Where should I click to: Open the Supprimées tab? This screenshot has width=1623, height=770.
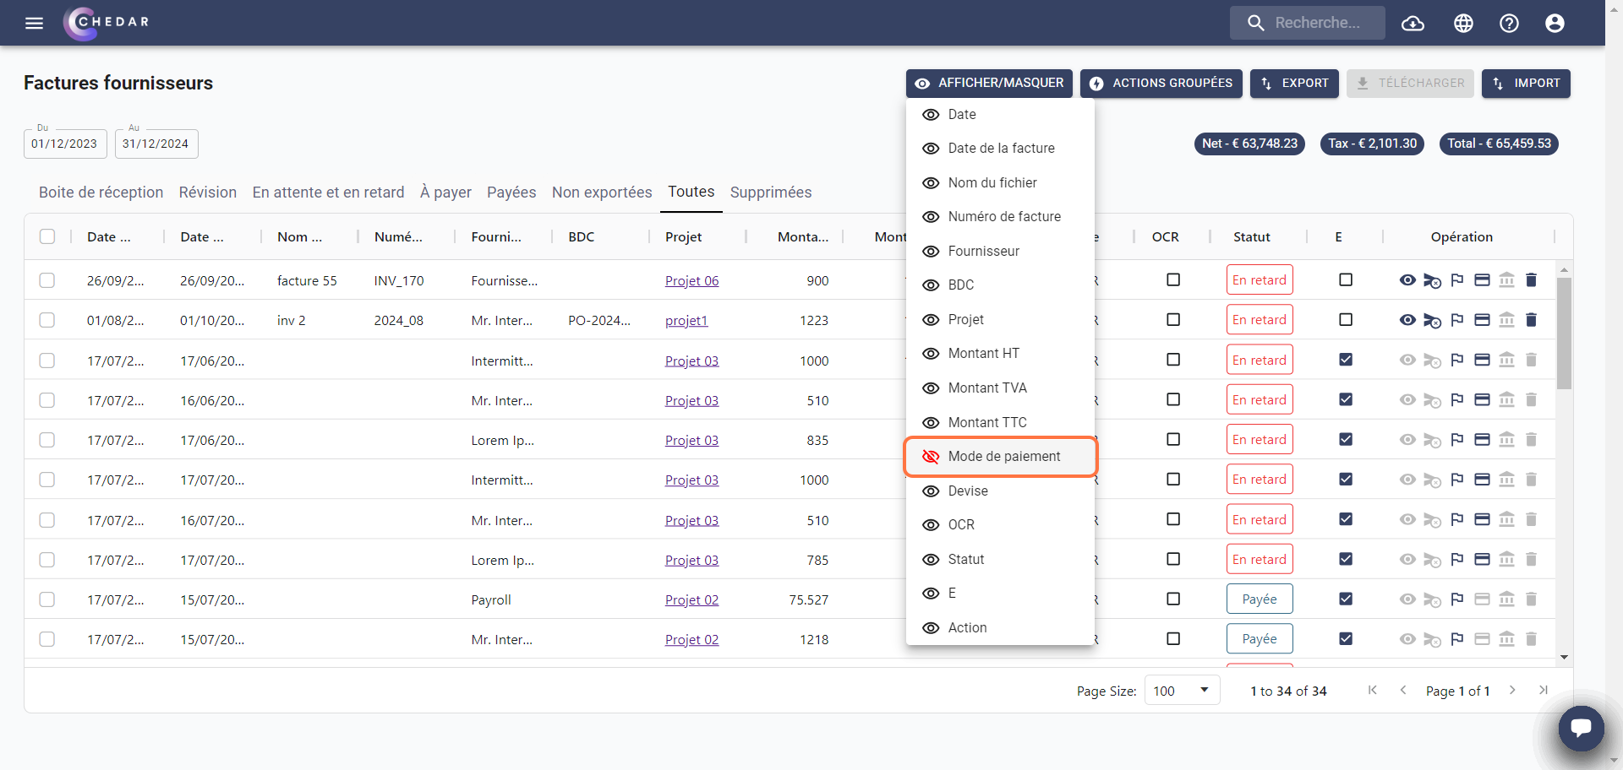tap(771, 192)
